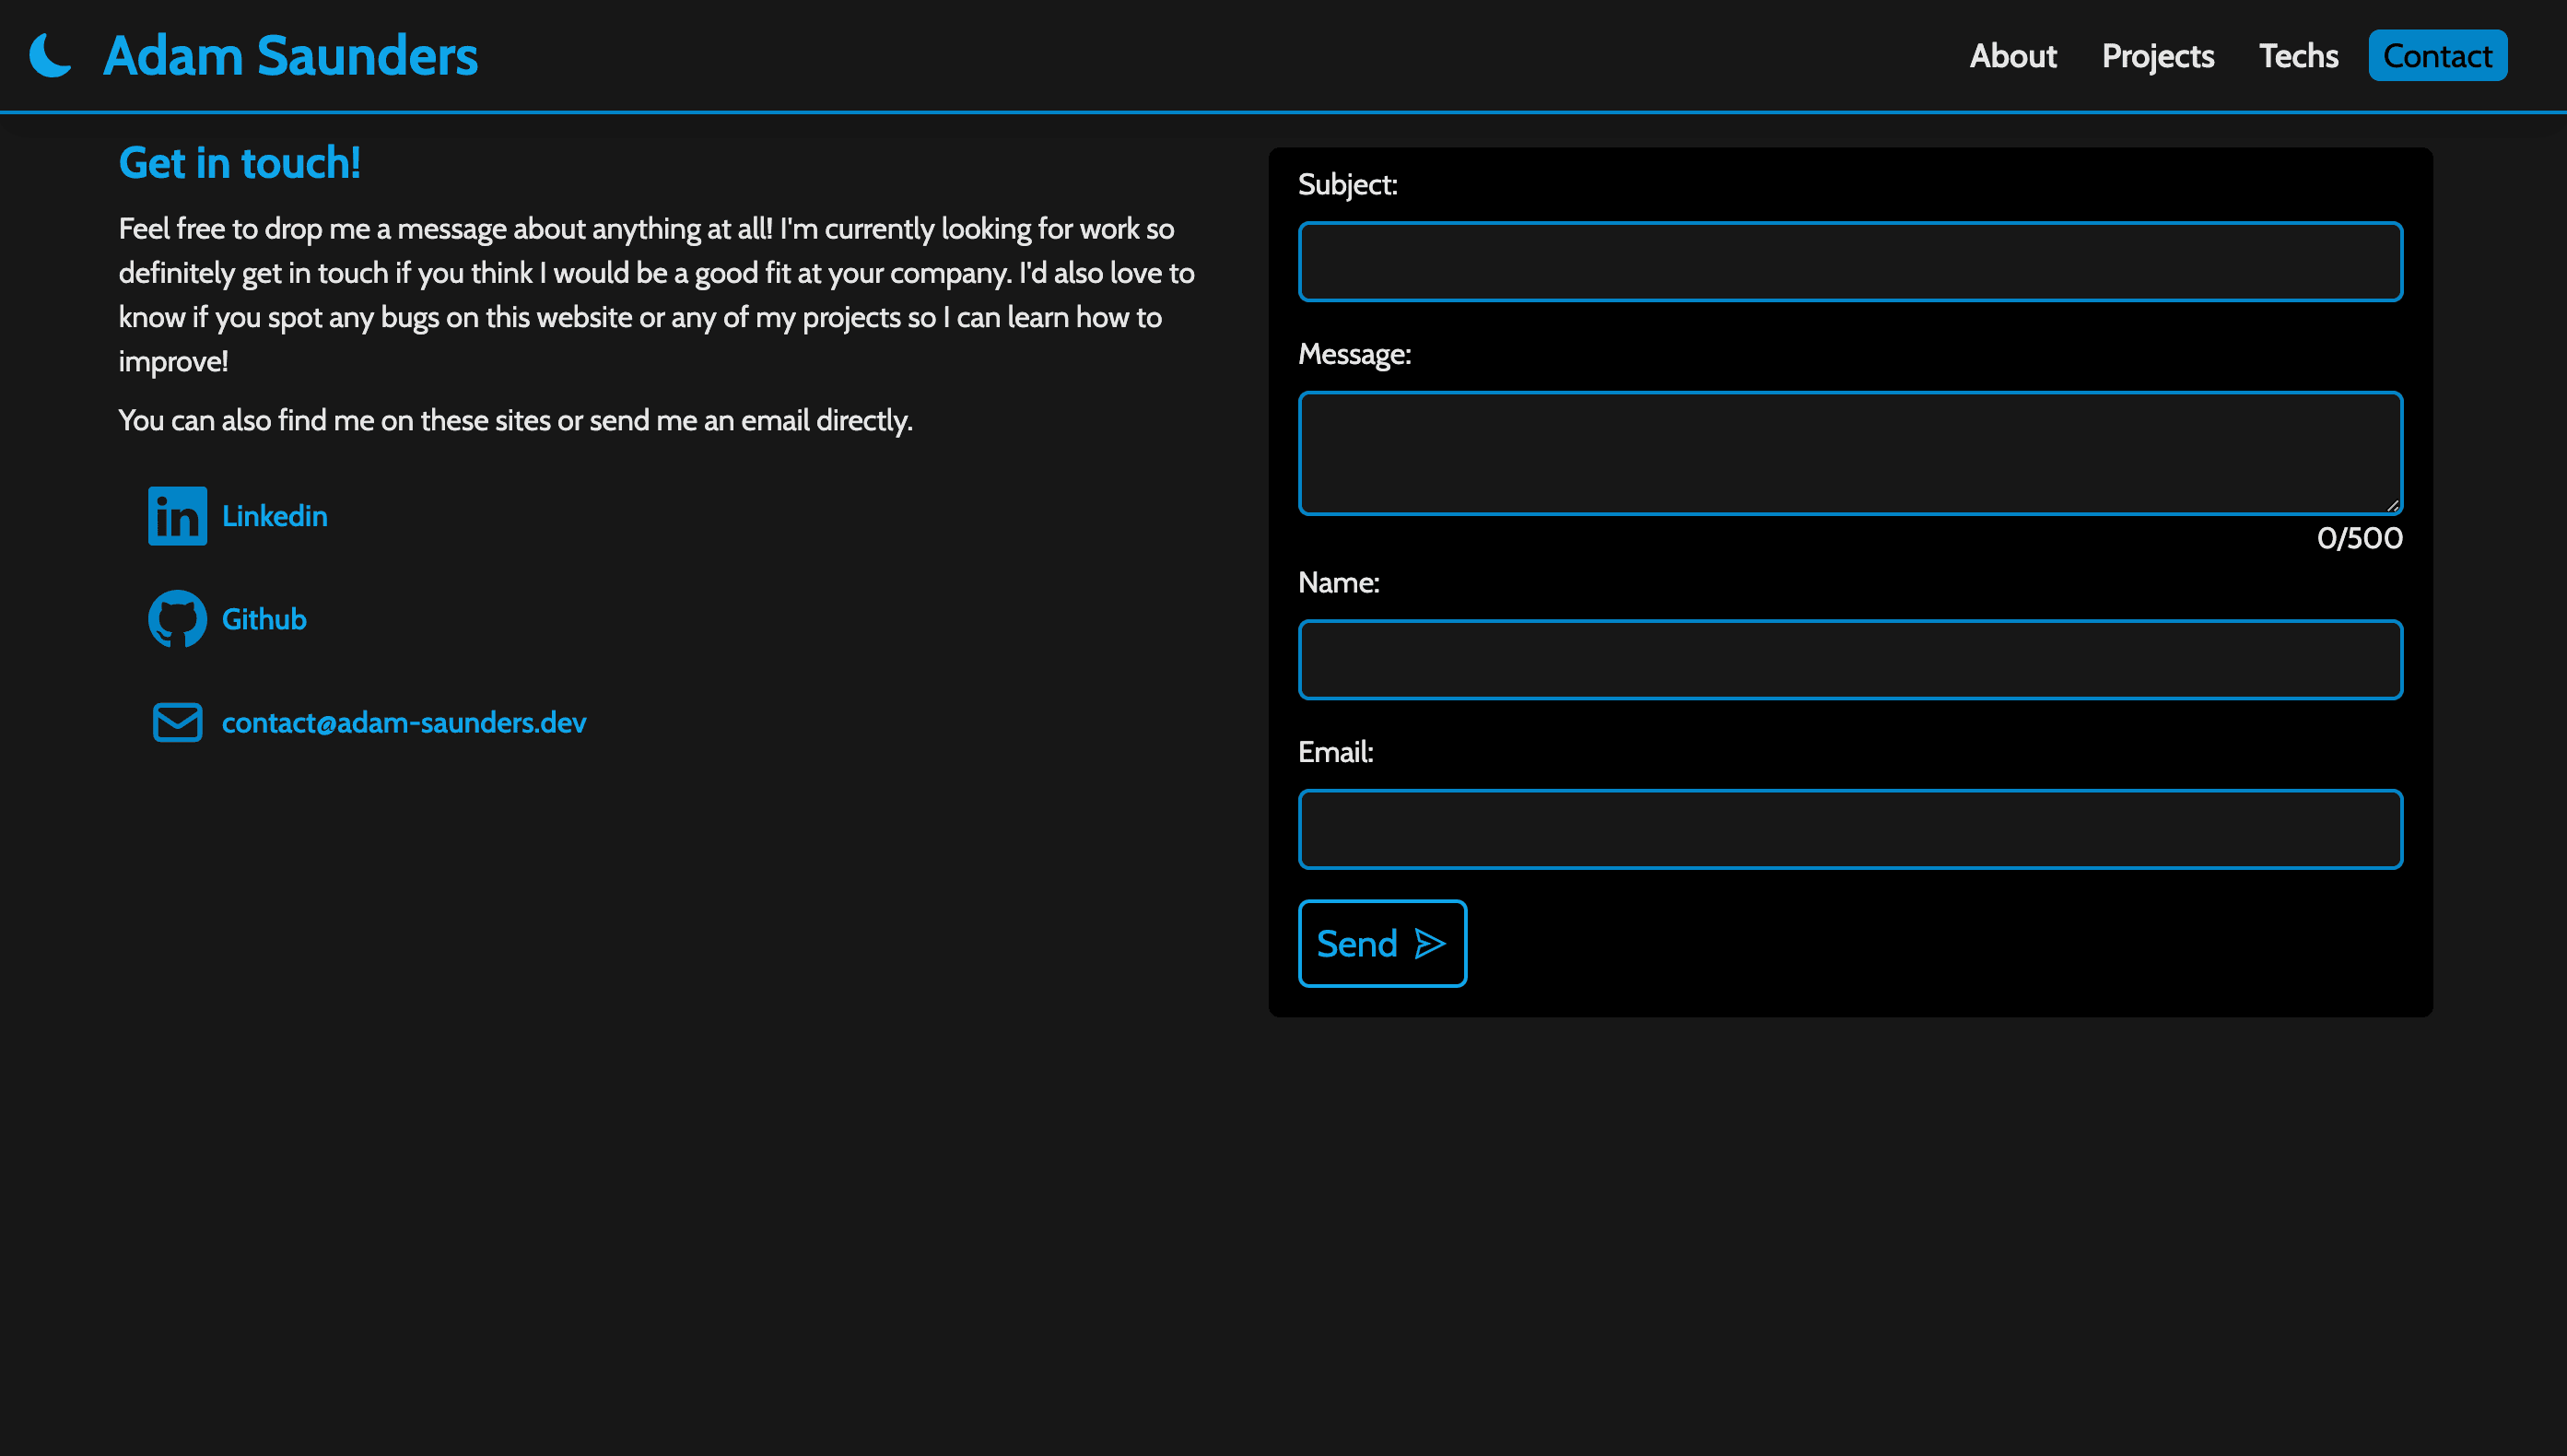
Task: Click the GitHub icon
Action: [176, 618]
